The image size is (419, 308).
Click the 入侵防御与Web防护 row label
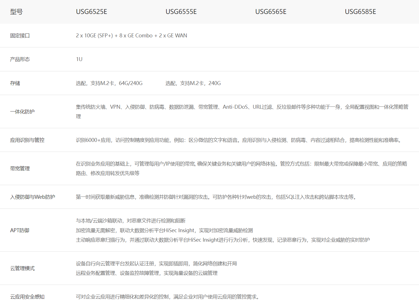(x=33, y=197)
